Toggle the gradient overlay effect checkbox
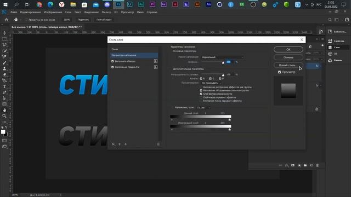 tap(112, 67)
